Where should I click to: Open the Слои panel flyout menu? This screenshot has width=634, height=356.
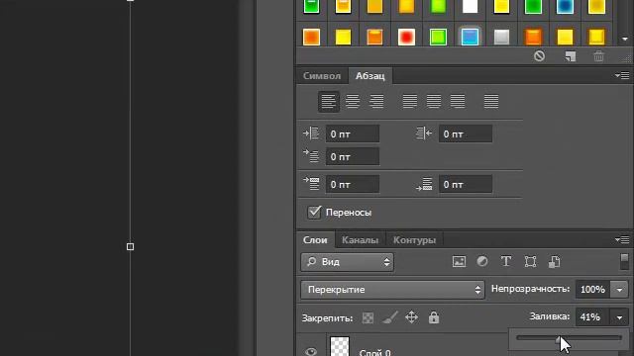[622, 239]
